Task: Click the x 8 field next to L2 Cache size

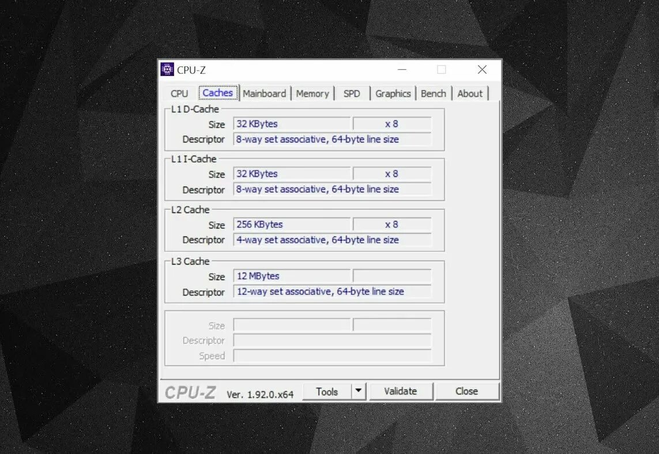Action: [391, 224]
